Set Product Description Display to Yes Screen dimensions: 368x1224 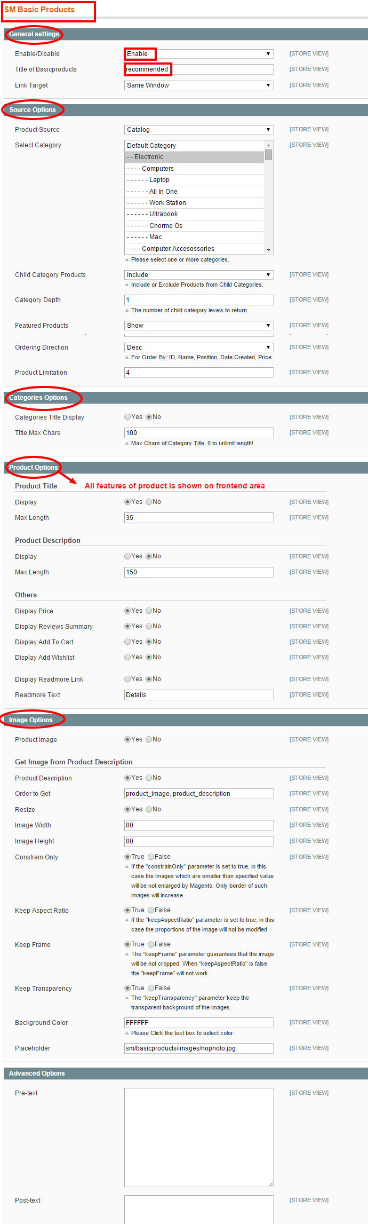(x=127, y=557)
